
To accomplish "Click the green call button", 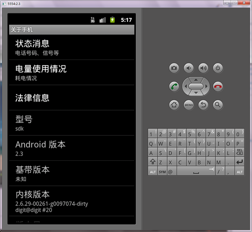I will tap(174, 87).
